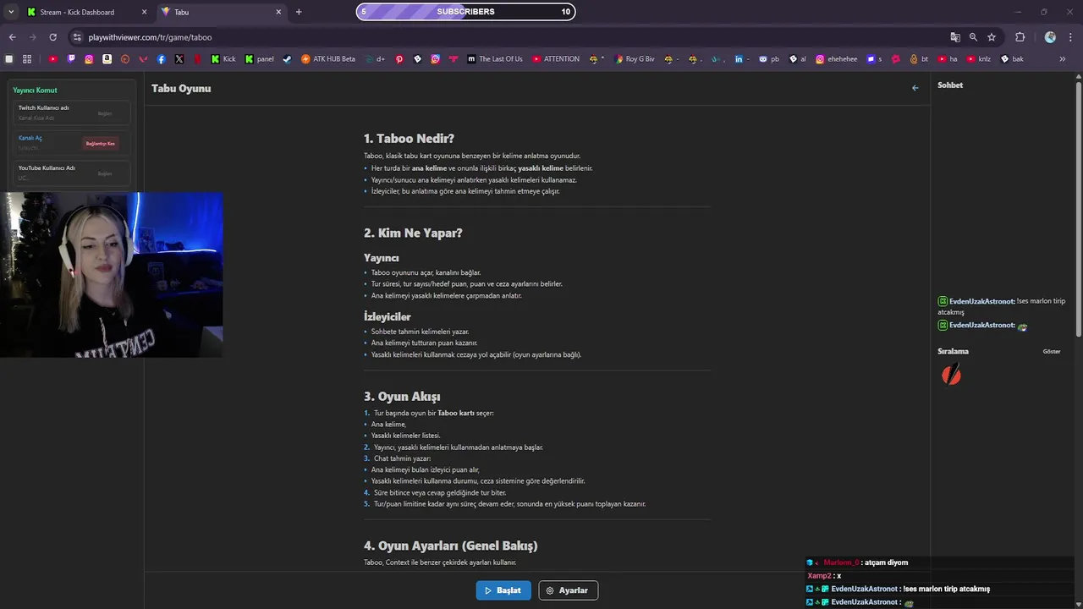Click the zoom magnifier icon in address bar
This screenshot has height=609, width=1083.
coord(973,37)
